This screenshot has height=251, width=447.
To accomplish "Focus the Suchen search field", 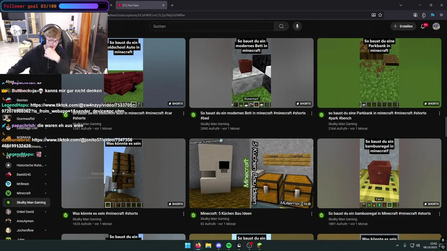I will click(212, 26).
